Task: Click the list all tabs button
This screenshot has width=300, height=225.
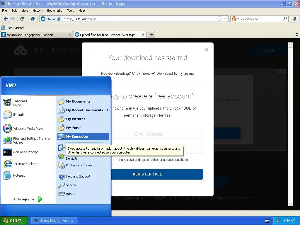Action: 297,35
